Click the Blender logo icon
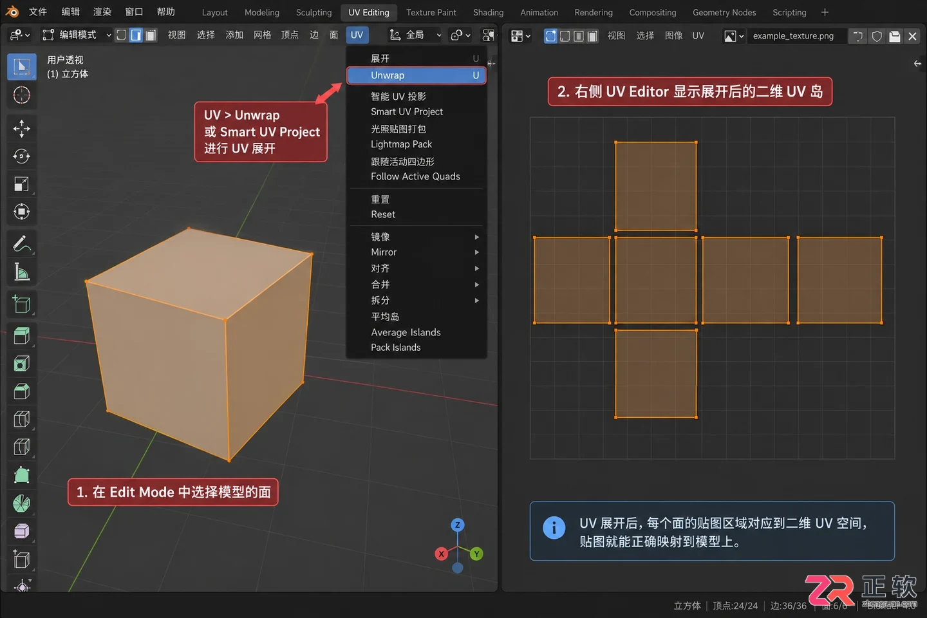Image resolution: width=927 pixels, height=618 pixels. point(12,12)
